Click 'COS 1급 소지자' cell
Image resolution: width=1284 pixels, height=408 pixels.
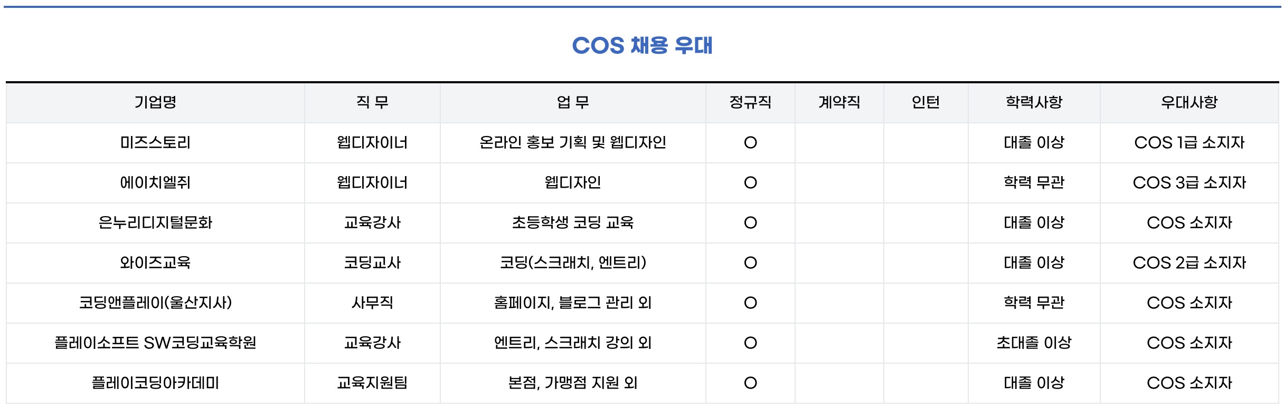click(x=1189, y=142)
